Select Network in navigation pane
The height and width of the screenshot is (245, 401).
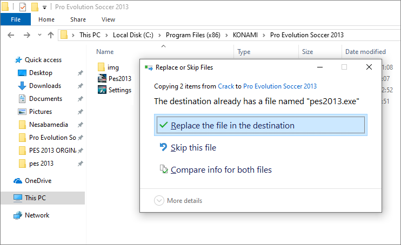tap(37, 215)
